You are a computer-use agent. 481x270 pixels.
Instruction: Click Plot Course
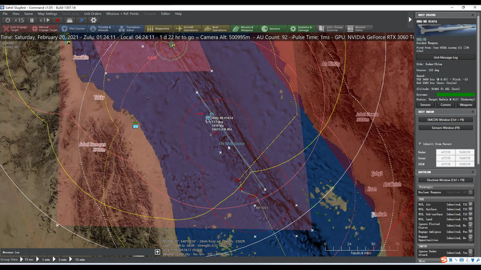tap(73, 29)
